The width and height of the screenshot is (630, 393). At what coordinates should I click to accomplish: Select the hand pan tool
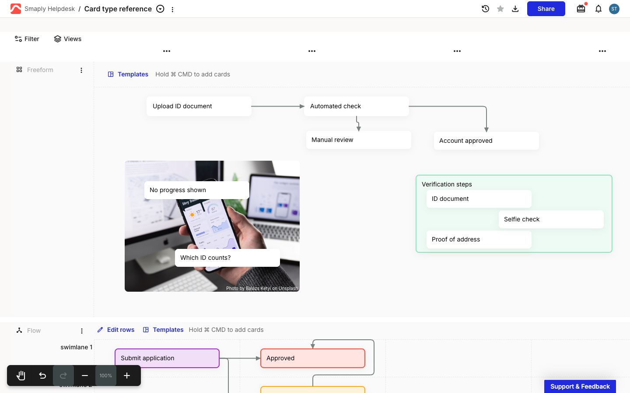[21, 376]
